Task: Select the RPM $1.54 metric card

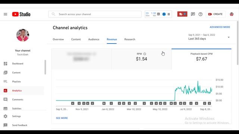Action: (x=142, y=59)
